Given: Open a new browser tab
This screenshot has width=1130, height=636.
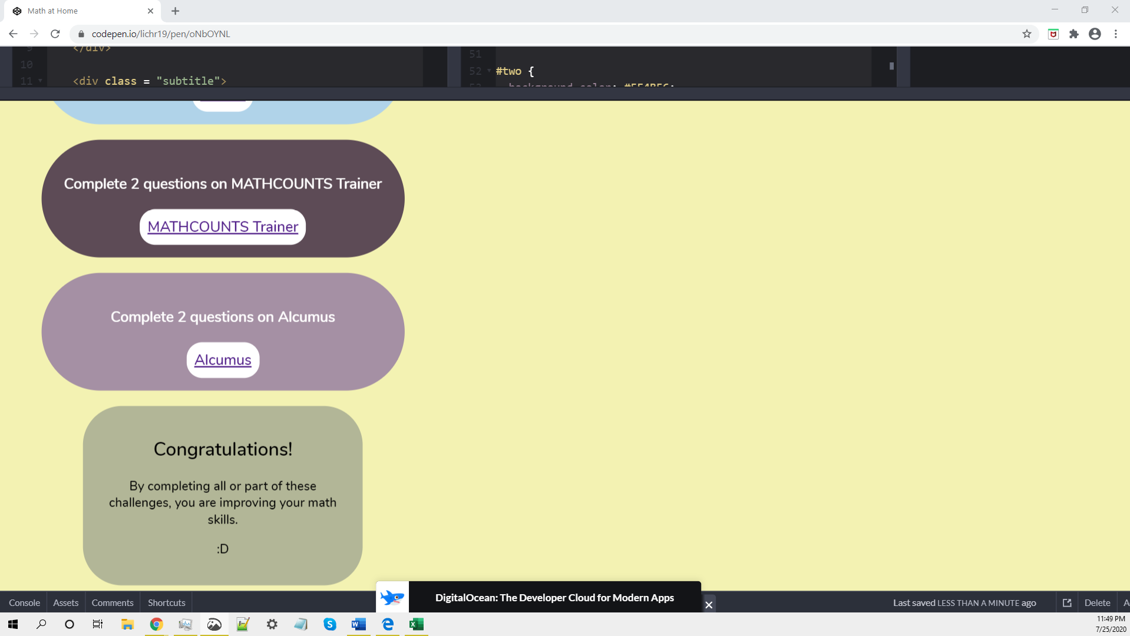Looking at the screenshot, I should click(x=175, y=11).
